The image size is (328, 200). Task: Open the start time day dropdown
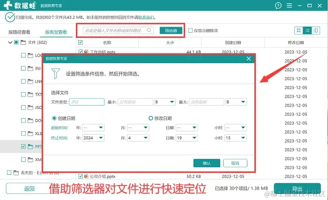point(187,128)
